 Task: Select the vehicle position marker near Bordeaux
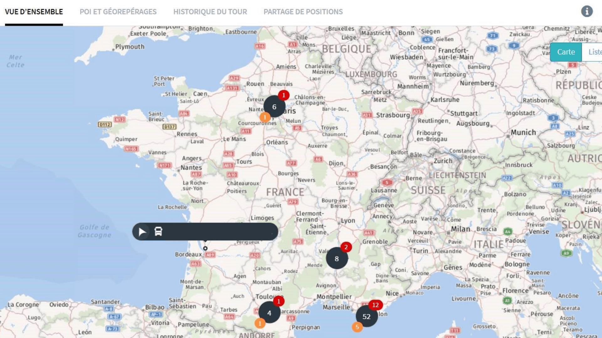click(205, 248)
